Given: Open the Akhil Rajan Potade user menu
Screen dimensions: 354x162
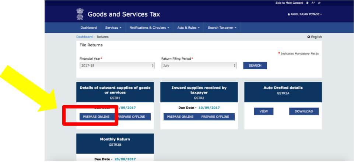Looking at the screenshot, I should point(305,14).
